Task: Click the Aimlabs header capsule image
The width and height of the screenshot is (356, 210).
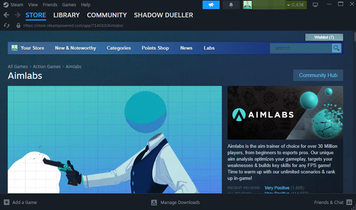Action: click(x=285, y=113)
